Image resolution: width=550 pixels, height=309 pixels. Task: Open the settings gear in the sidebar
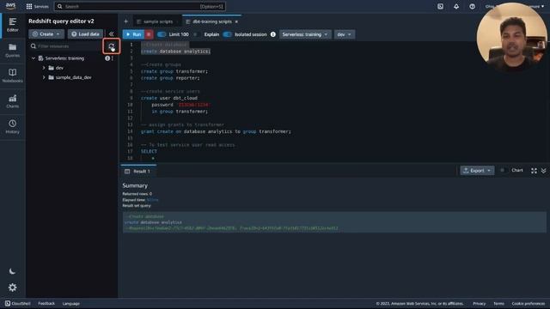[x=13, y=288]
